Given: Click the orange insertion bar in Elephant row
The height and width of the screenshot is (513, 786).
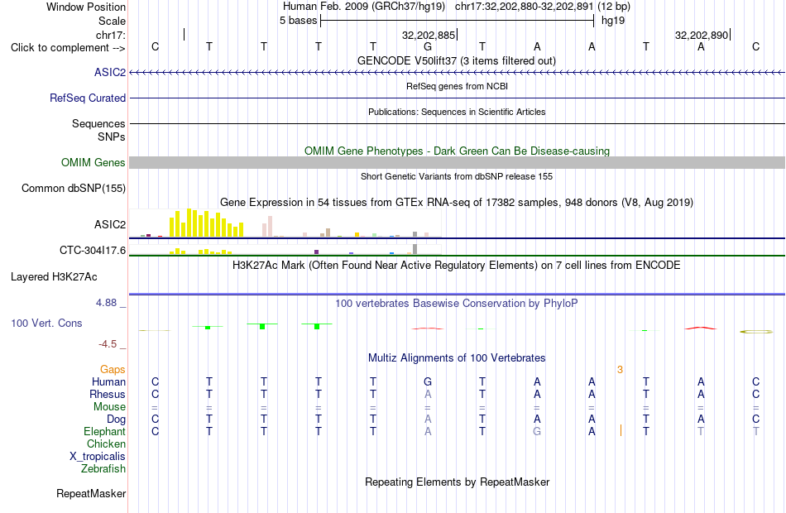Looking at the screenshot, I should [x=621, y=430].
